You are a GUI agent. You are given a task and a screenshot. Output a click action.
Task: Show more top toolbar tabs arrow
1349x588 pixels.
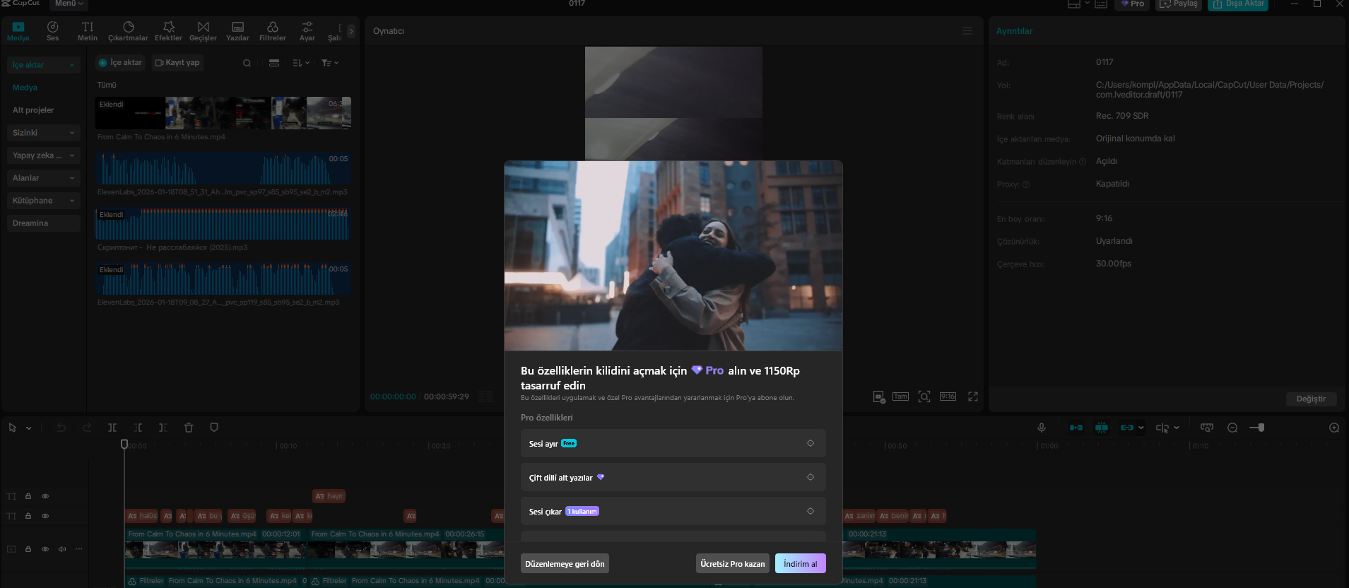point(351,31)
